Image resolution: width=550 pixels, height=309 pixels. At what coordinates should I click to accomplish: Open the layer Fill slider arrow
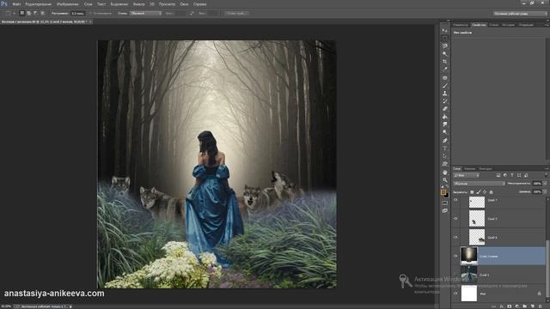tap(545, 192)
